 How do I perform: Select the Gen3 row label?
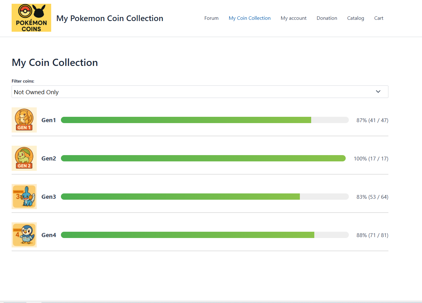[49, 197]
